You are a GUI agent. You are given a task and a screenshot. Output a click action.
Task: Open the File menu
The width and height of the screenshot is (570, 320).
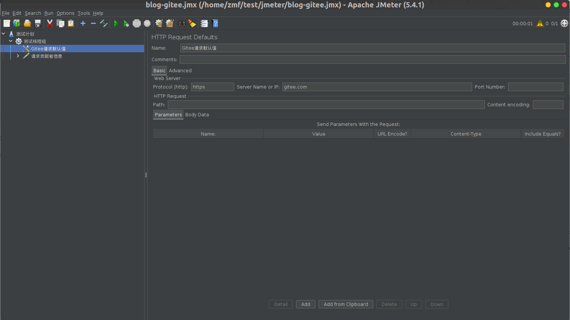pyautogui.click(x=6, y=13)
